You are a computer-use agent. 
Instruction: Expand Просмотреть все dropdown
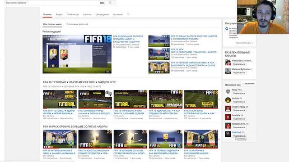point(245,43)
